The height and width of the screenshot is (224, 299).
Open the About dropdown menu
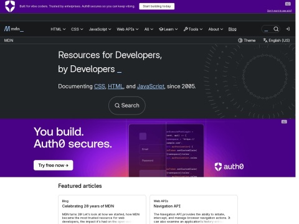click(216, 29)
